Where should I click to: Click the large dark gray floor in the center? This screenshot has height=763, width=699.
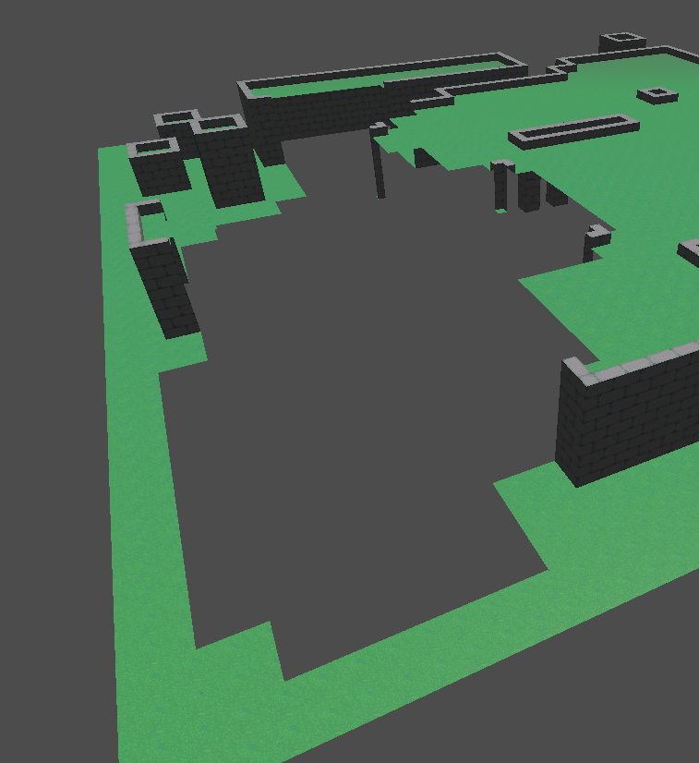point(351,416)
